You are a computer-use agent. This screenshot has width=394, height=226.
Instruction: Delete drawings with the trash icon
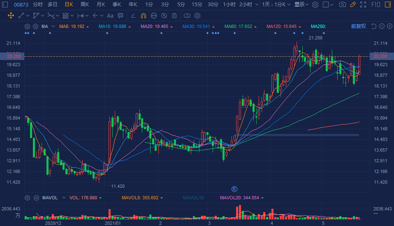pyautogui.click(x=174, y=16)
